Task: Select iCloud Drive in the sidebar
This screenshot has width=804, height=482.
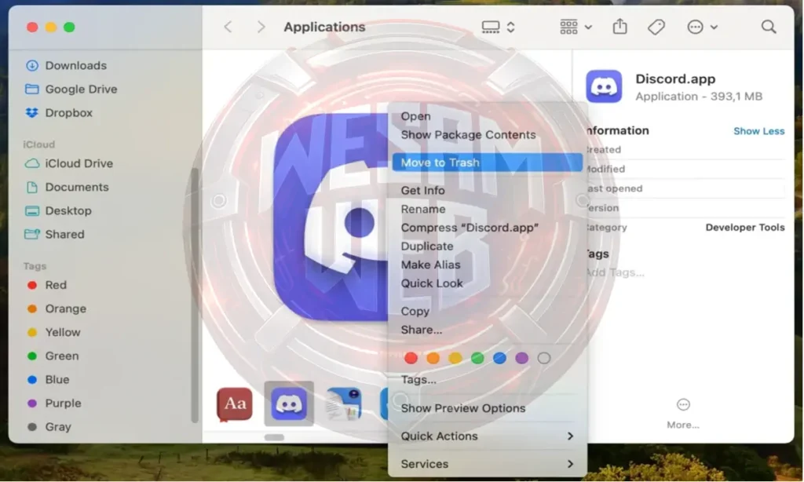Action: 69,163
